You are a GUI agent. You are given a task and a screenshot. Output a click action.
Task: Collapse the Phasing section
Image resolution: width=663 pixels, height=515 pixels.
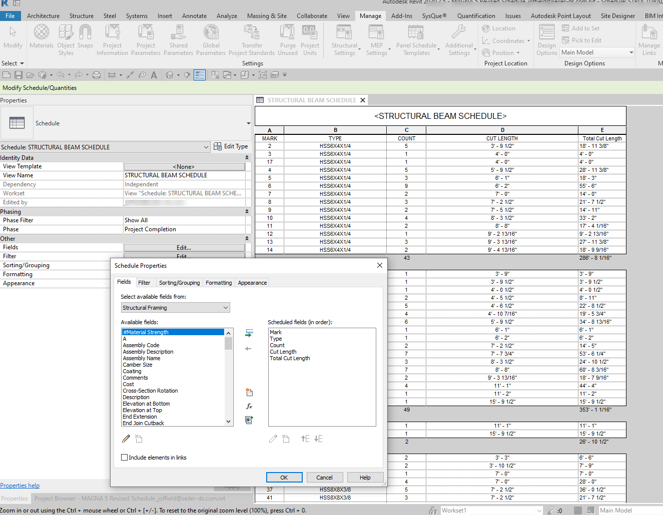[247, 211]
